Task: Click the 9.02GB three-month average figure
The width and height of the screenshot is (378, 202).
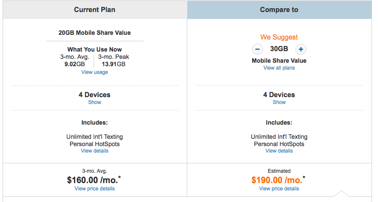Action: (74, 64)
